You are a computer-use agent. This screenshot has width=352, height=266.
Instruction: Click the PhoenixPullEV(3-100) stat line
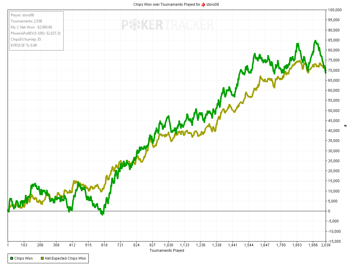click(x=35, y=33)
